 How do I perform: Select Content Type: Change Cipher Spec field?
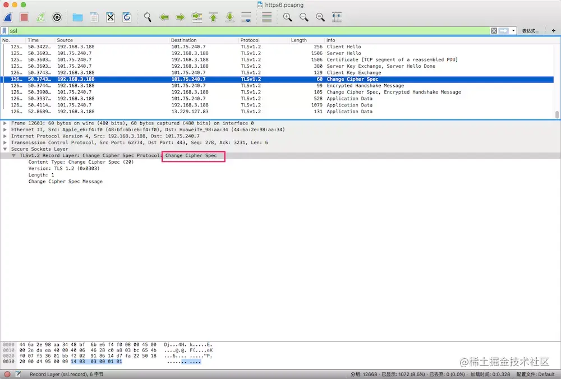[x=81, y=162]
